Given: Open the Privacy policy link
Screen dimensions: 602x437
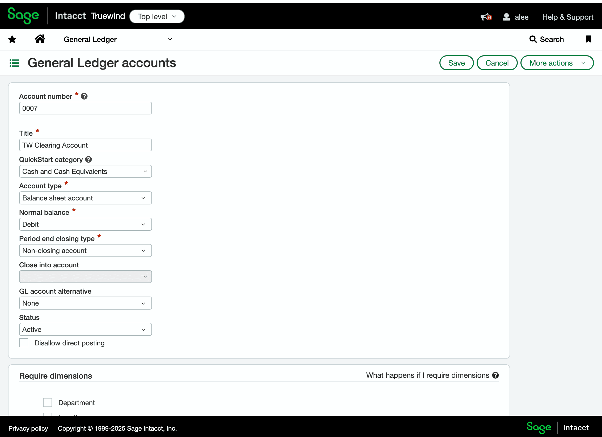Looking at the screenshot, I should [28, 428].
